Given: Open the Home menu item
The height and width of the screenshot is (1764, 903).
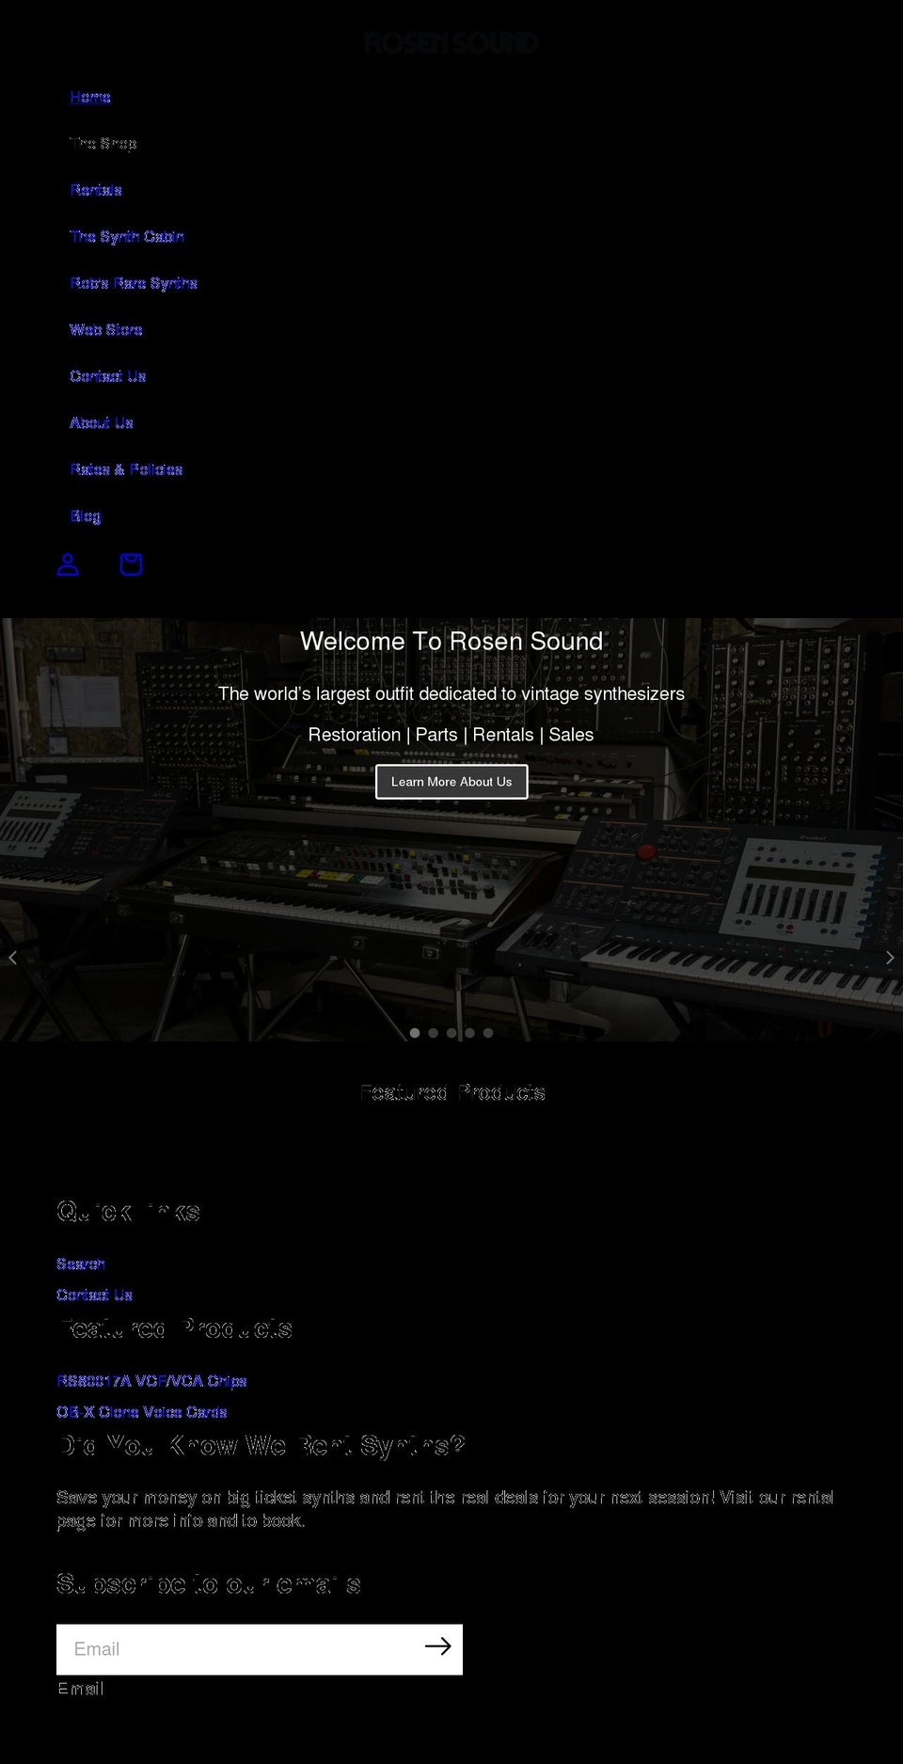Looking at the screenshot, I should point(90,97).
